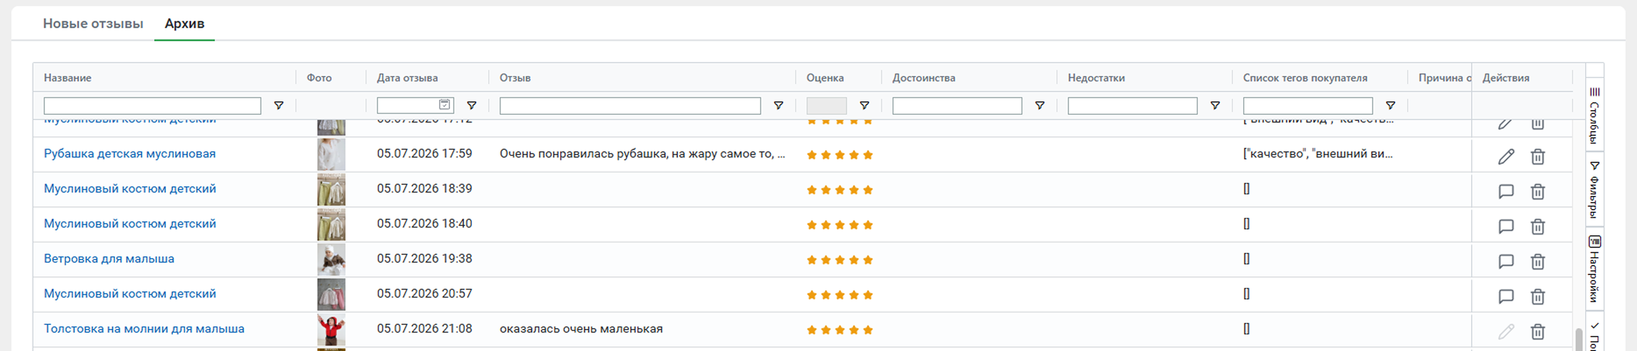Open filter options for Дата отзыва column
1637x351 pixels.
pyautogui.click(x=472, y=105)
